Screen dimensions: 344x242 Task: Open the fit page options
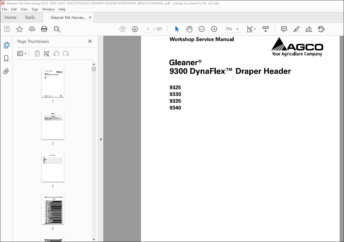[251, 29]
